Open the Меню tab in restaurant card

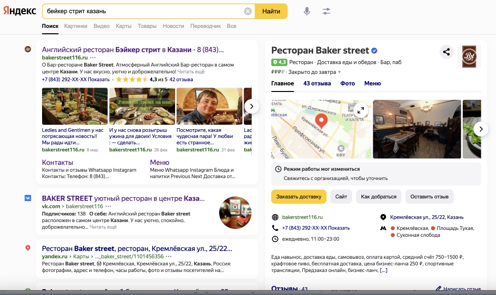pos(372,84)
